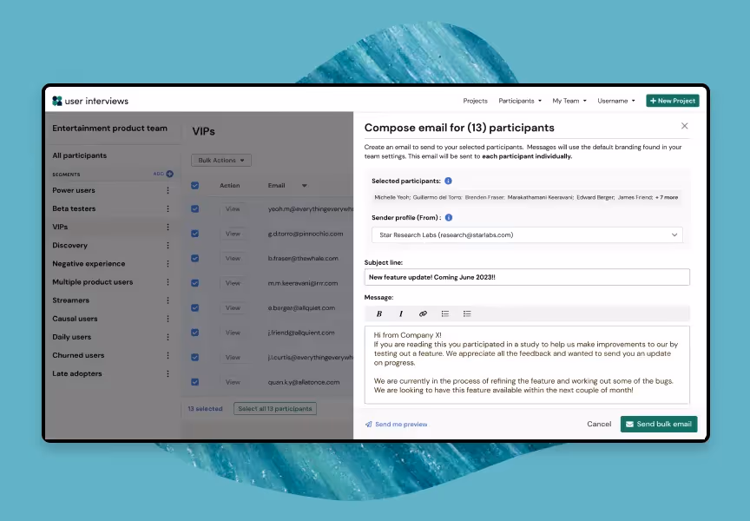Insert a numbered list in message

[x=467, y=313]
